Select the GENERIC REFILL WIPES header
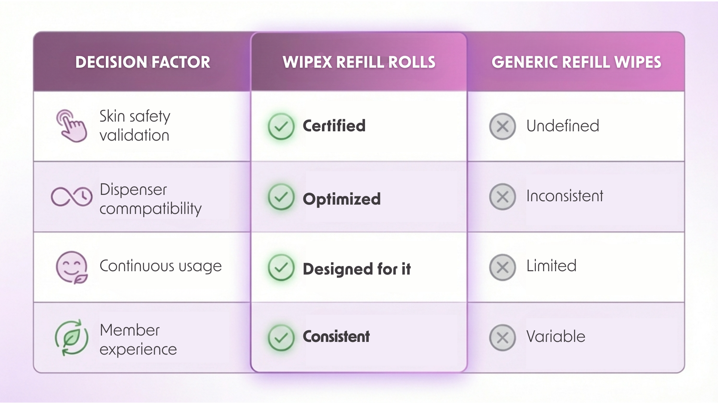 (576, 62)
